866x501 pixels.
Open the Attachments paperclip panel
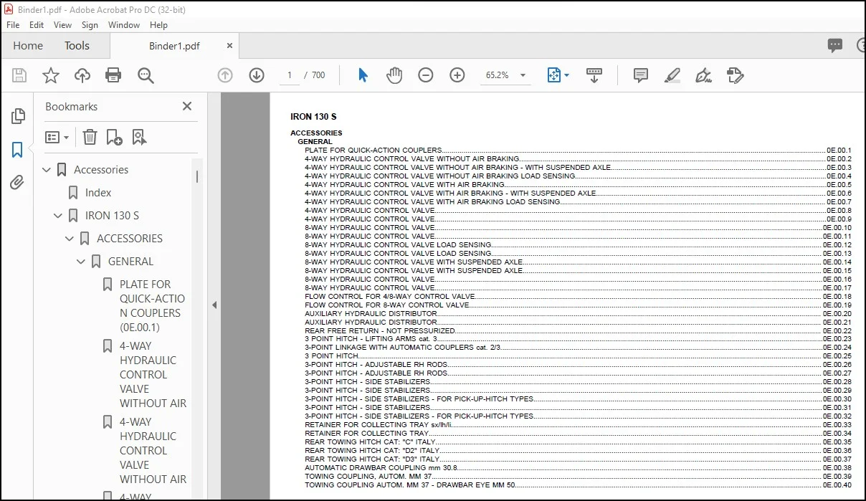(x=18, y=183)
